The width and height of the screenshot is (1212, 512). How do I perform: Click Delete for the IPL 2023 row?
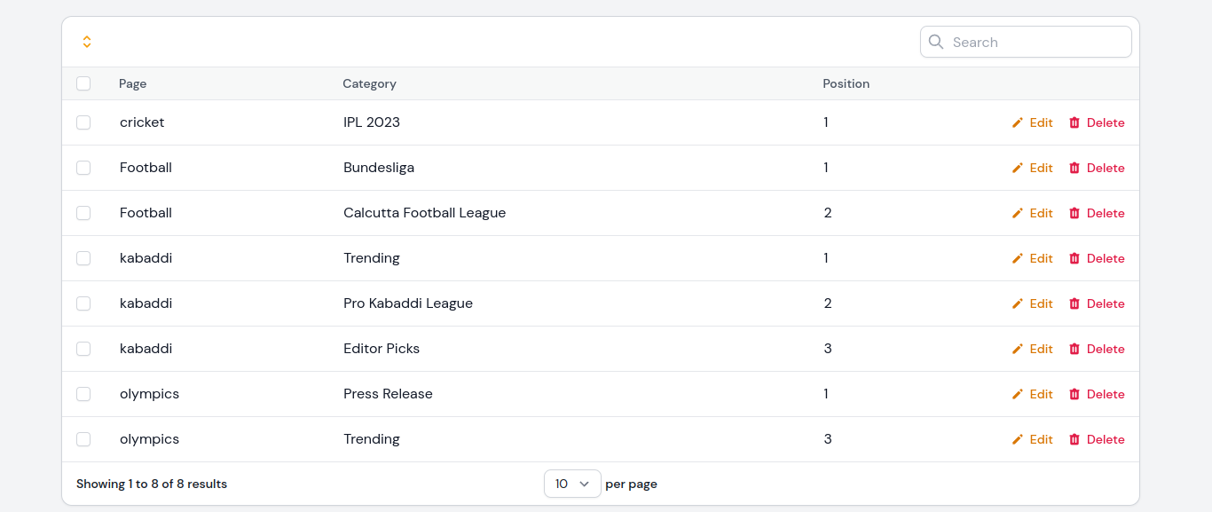tap(1097, 122)
